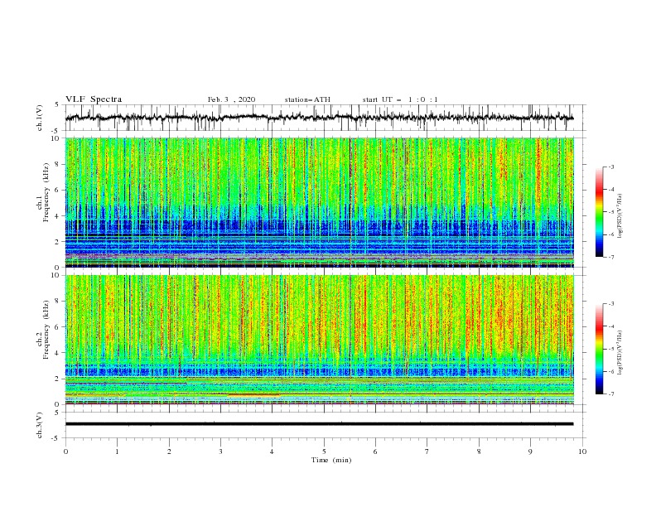Click the "VLF Spectra" plot title

click(94, 99)
